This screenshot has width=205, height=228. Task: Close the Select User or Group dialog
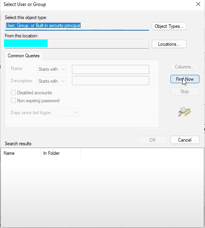tap(198, 4)
